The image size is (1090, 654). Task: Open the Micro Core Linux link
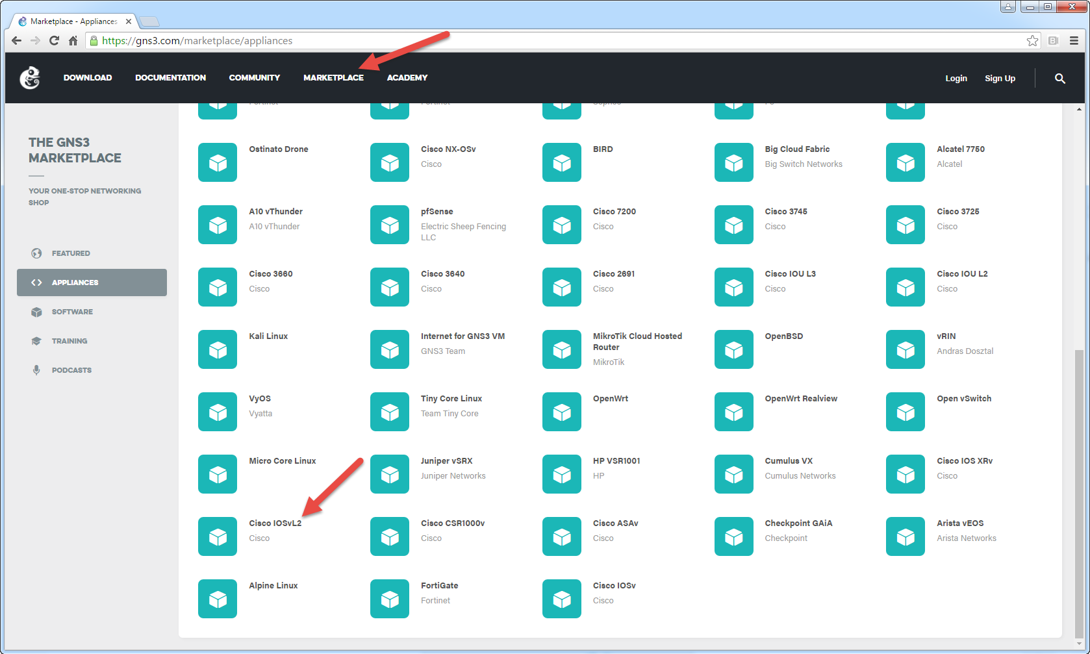pos(283,461)
